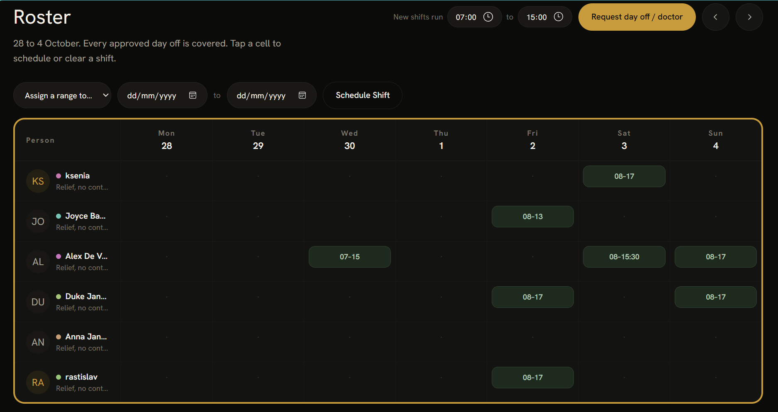Click the name 'ksenia' in roster
The height and width of the screenshot is (412, 778).
[x=78, y=176]
